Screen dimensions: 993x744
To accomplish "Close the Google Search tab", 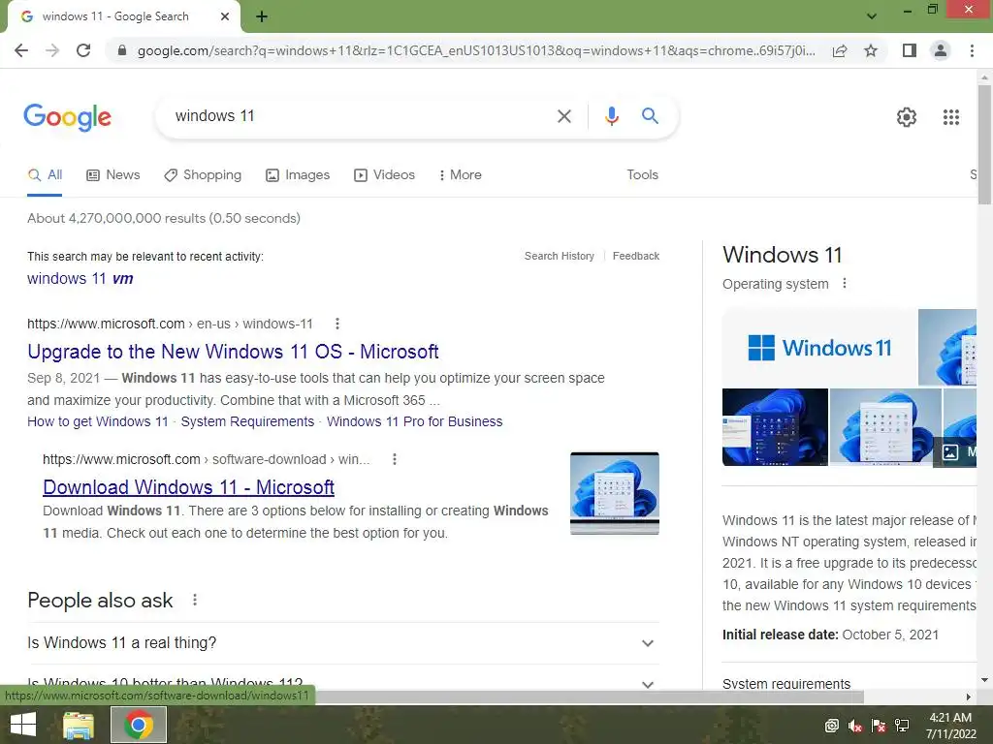I will [225, 16].
